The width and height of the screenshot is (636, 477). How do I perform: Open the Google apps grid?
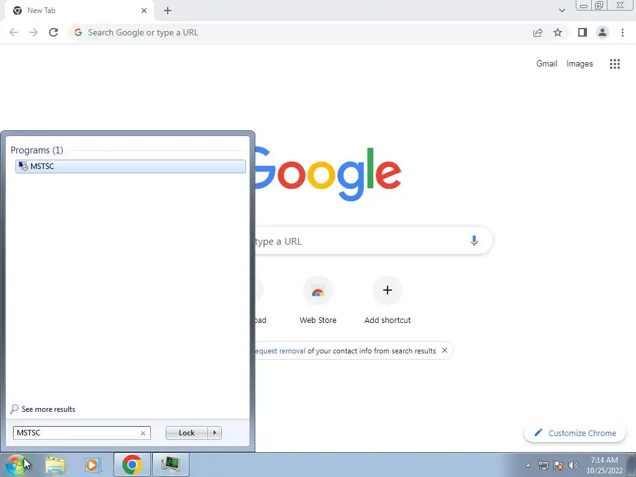point(615,64)
